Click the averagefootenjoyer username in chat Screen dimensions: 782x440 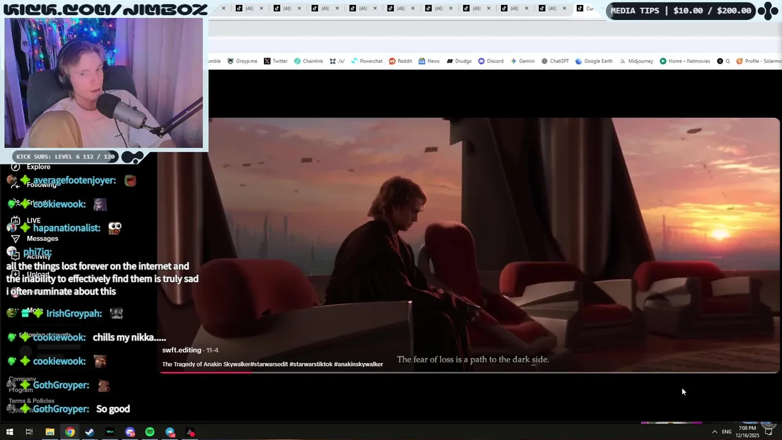pyautogui.click(x=75, y=180)
